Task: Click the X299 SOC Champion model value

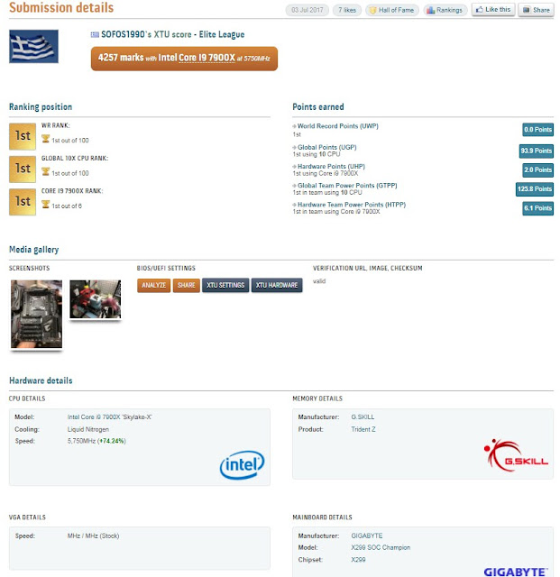Action: coord(381,547)
